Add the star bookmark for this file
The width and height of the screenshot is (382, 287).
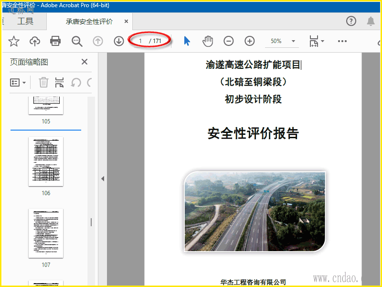(x=14, y=41)
